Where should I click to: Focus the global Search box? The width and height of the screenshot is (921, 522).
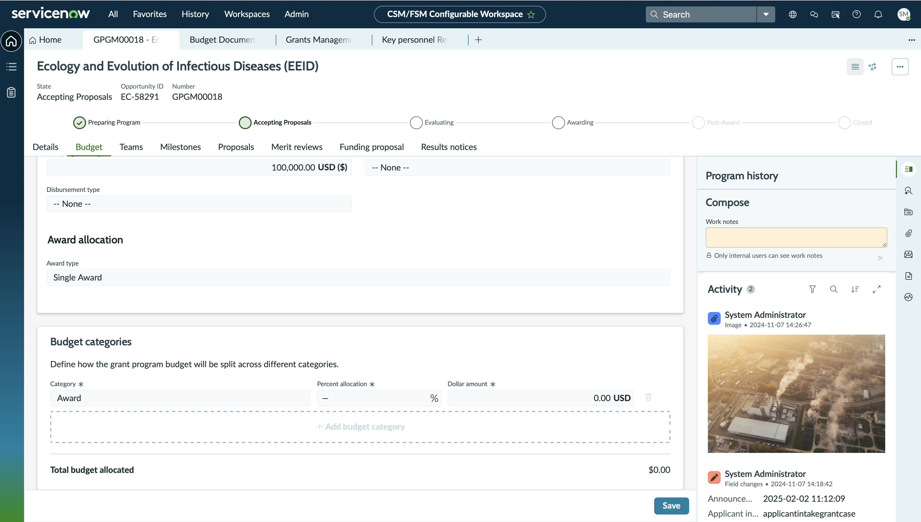pyautogui.click(x=701, y=14)
